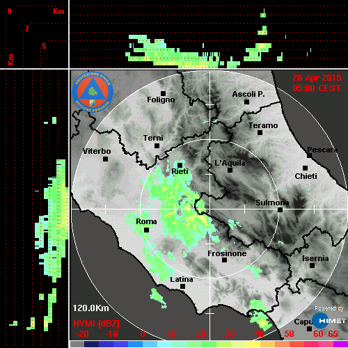Screen dimensions: 348x348
Task: Pick the dark navy swatch on the color bar
Action: click(x=92, y=344)
